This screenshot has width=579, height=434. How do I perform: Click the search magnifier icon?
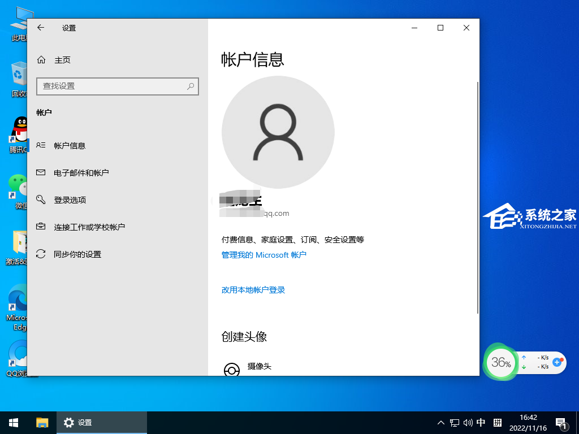pos(191,86)
